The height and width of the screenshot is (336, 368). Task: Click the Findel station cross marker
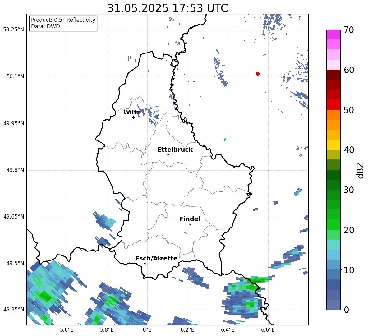coord(190,224)
